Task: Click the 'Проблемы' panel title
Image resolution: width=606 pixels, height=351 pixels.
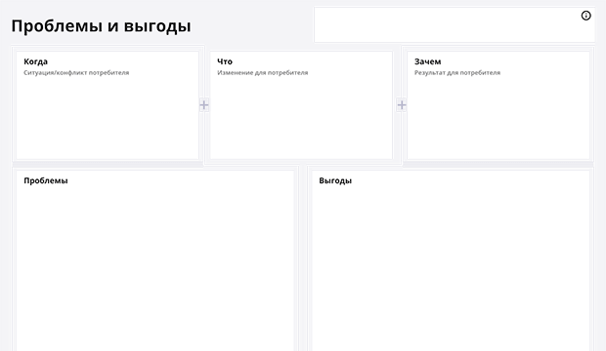Action: (46, 180)
